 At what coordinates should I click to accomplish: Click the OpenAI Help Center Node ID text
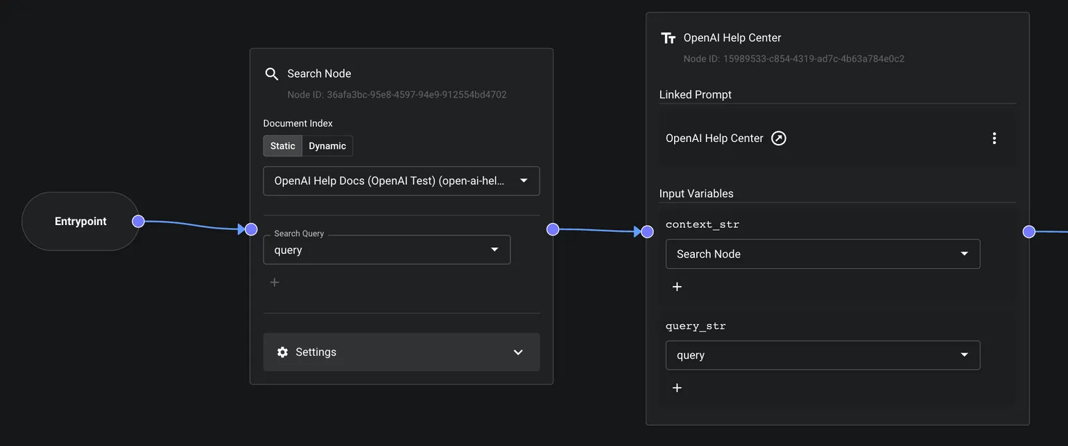(793, 59)
